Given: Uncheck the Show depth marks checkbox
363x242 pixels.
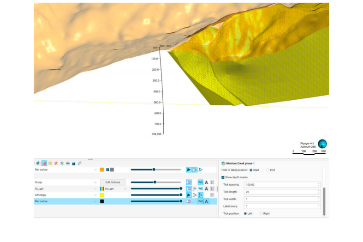Looking at the screenshot, I should point(223,177).
